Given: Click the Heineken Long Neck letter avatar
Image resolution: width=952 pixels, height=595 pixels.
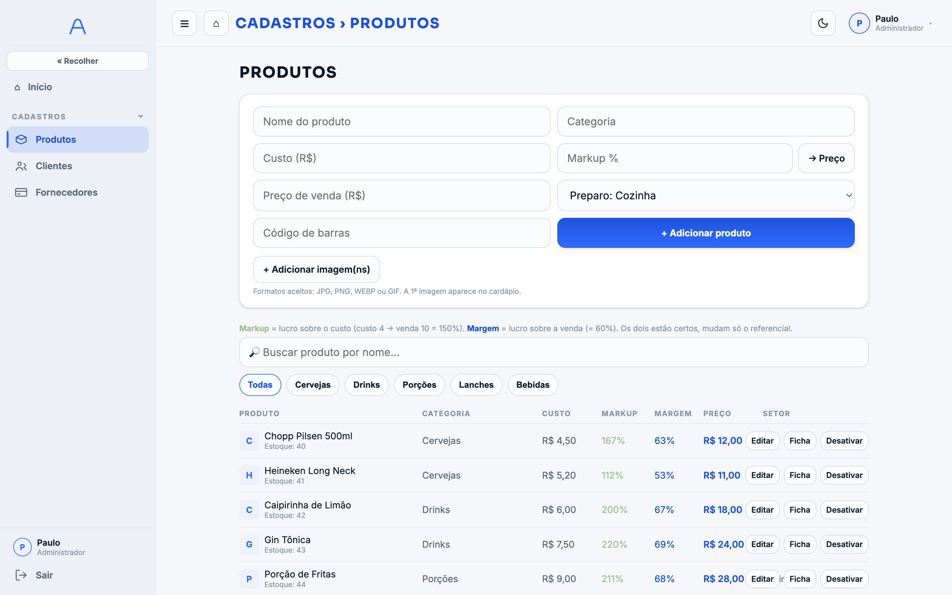Looking at the screenshot, I should [x=249, y=475].
